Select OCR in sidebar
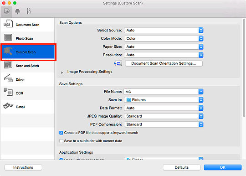The image size is (246, 176). click(27, 93)
